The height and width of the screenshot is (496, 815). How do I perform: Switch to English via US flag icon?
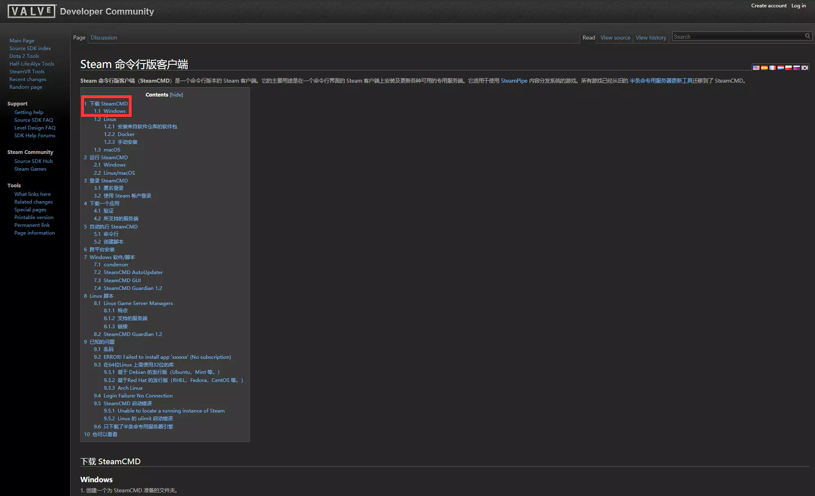(756, 68)
